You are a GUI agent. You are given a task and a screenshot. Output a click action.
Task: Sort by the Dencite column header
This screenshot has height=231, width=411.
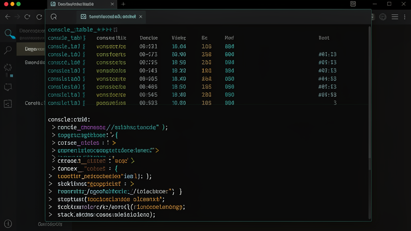tap(149, 38)
